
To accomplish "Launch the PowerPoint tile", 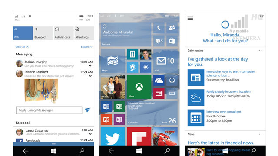I will coord(106,120).
